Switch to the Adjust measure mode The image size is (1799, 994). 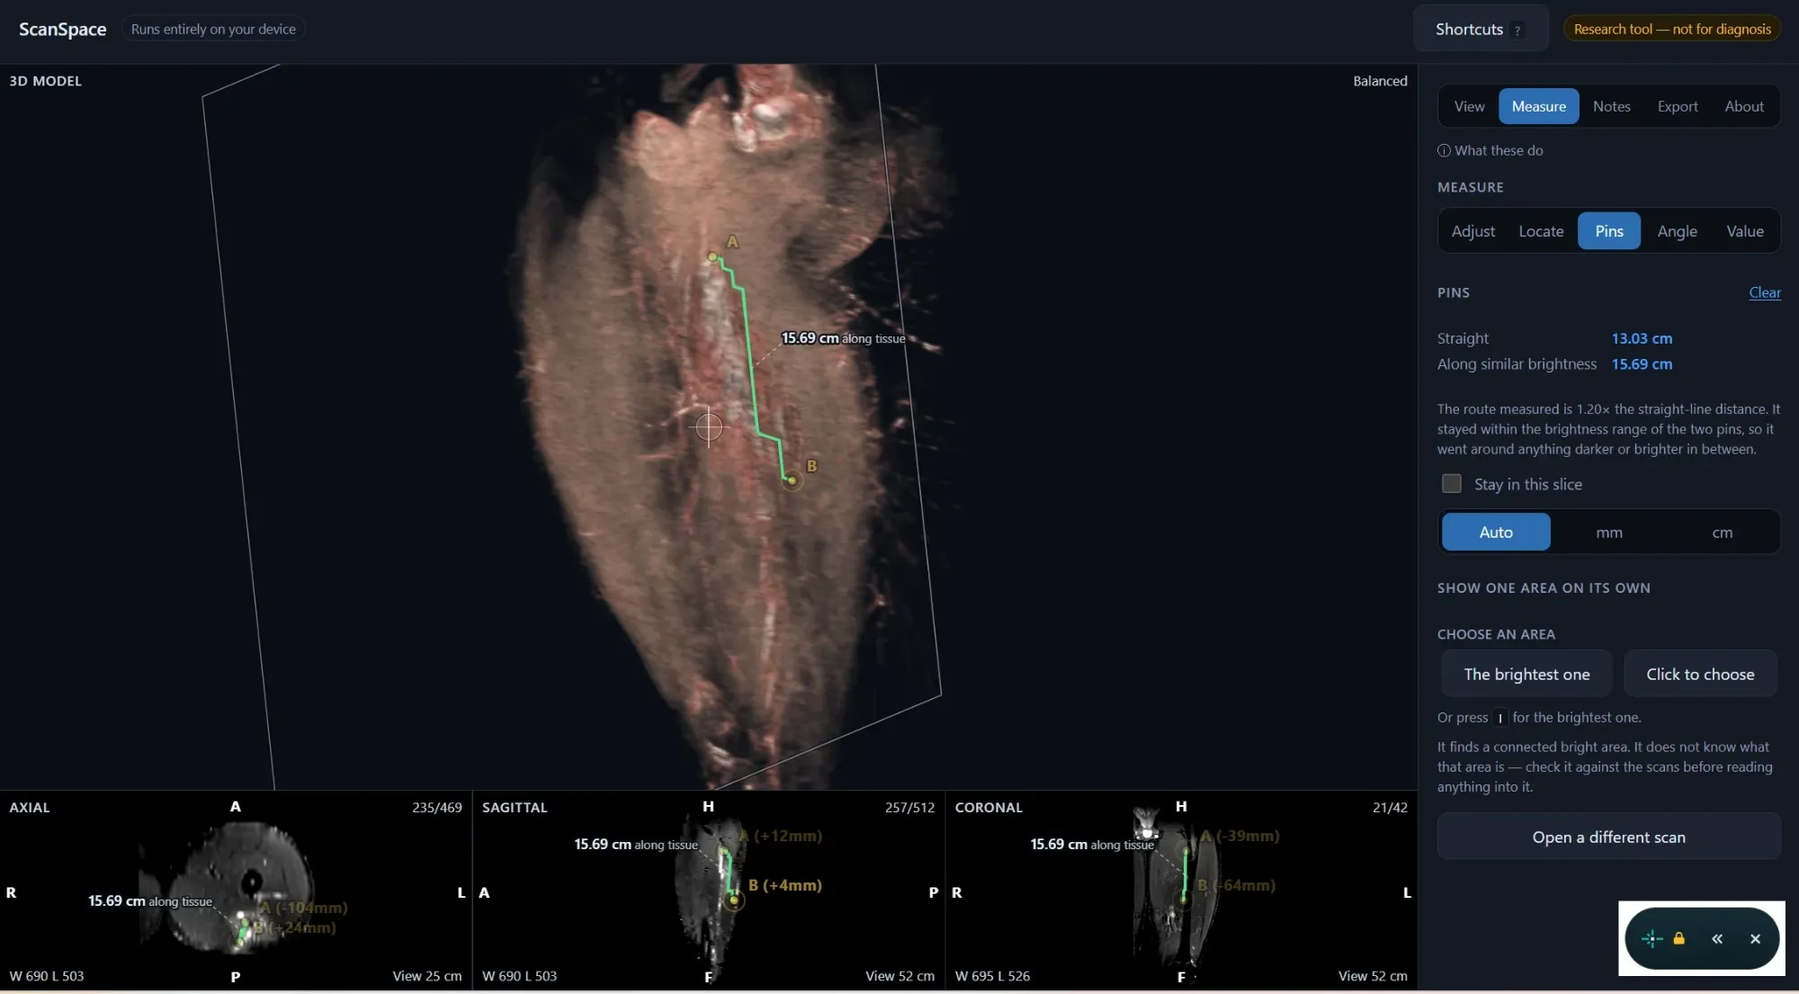click(x=1472, y=231)
